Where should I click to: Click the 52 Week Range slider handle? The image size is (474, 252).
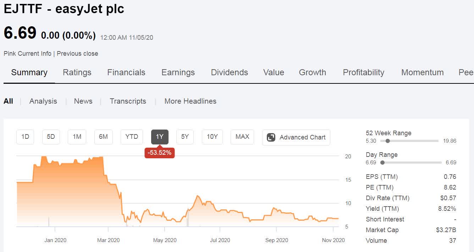pyautogui.click(x=388, y=141)
